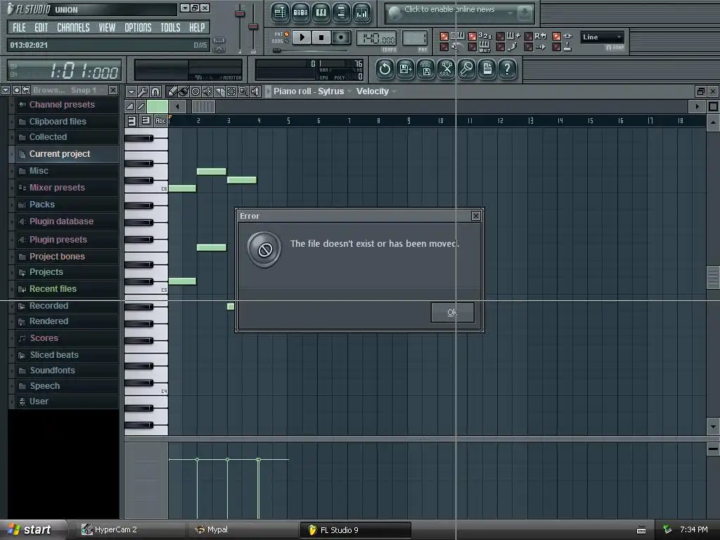Open the help question mark icon
The image size is (720, 540).
[x=508, y=70]
